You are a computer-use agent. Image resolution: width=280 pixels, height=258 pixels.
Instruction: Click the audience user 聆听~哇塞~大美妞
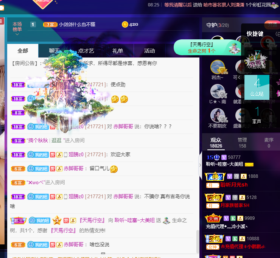(224, 164)
